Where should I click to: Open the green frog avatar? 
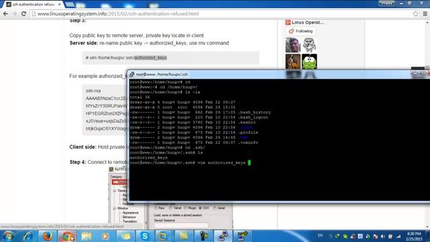[x=309, y=61]
